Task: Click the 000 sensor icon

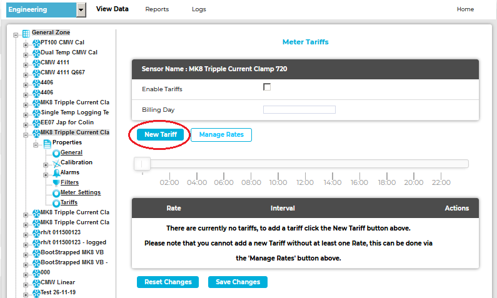Action: click(36, 274)
